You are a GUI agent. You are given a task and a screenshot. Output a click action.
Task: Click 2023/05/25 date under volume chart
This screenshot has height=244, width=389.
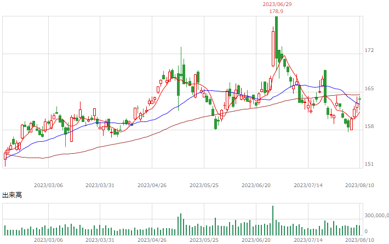pos(204,240)
